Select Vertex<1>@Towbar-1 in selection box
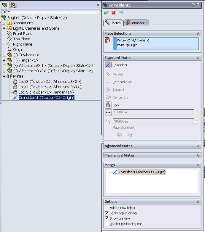This screenshot has width=205, height=232. [133, 40]
